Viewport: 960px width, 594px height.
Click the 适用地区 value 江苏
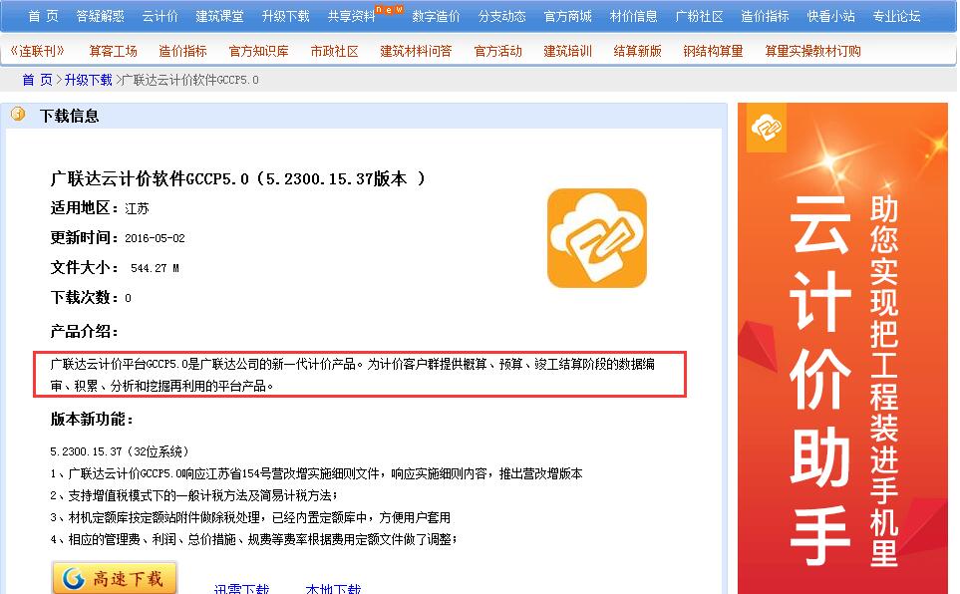[x=138, y=209]
